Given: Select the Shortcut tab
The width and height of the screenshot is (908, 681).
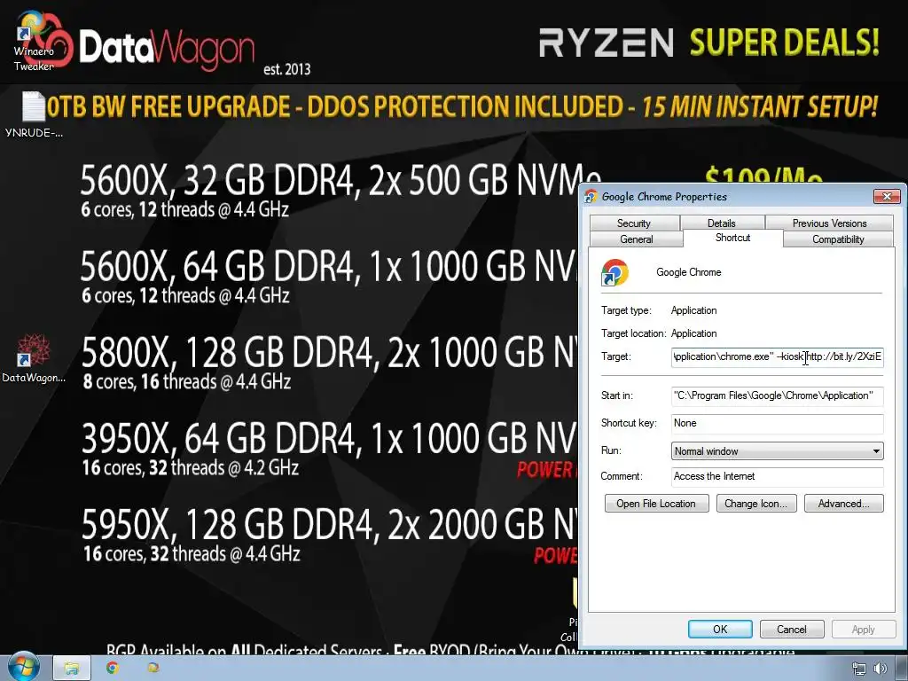Looking at the screenshot, I should (733, 238).
